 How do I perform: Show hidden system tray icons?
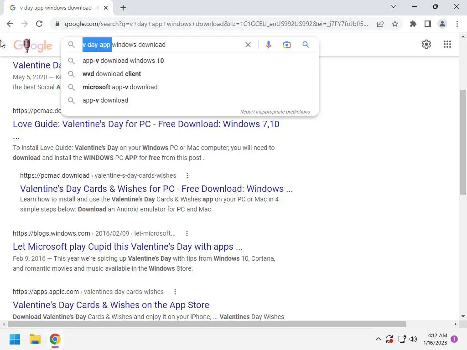[x=378, y=339]
